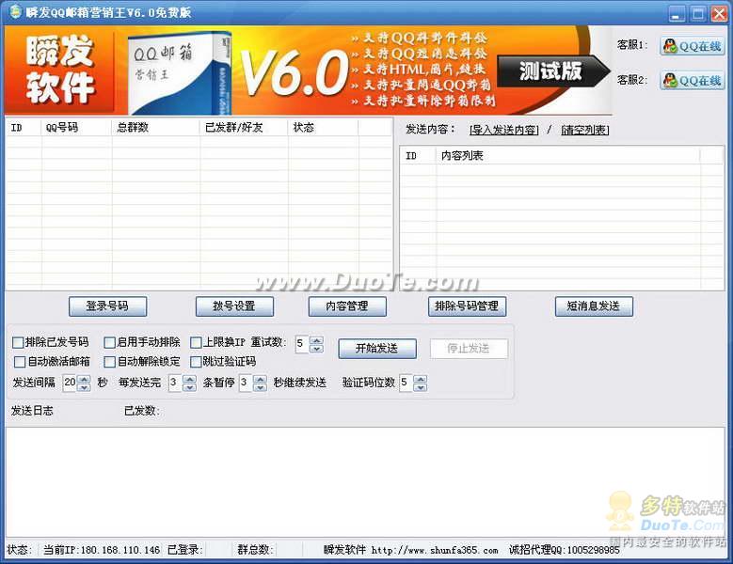Open the 导入发送内容 link
Image resolution: width=733 pixels, height=564 pixels.
pyautogui.click(x=503, y=131)
